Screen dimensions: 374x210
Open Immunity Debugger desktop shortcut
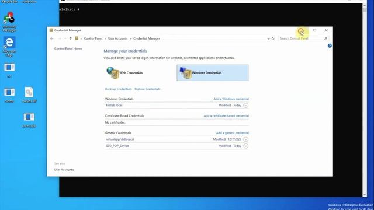click(x=9, y=22)
